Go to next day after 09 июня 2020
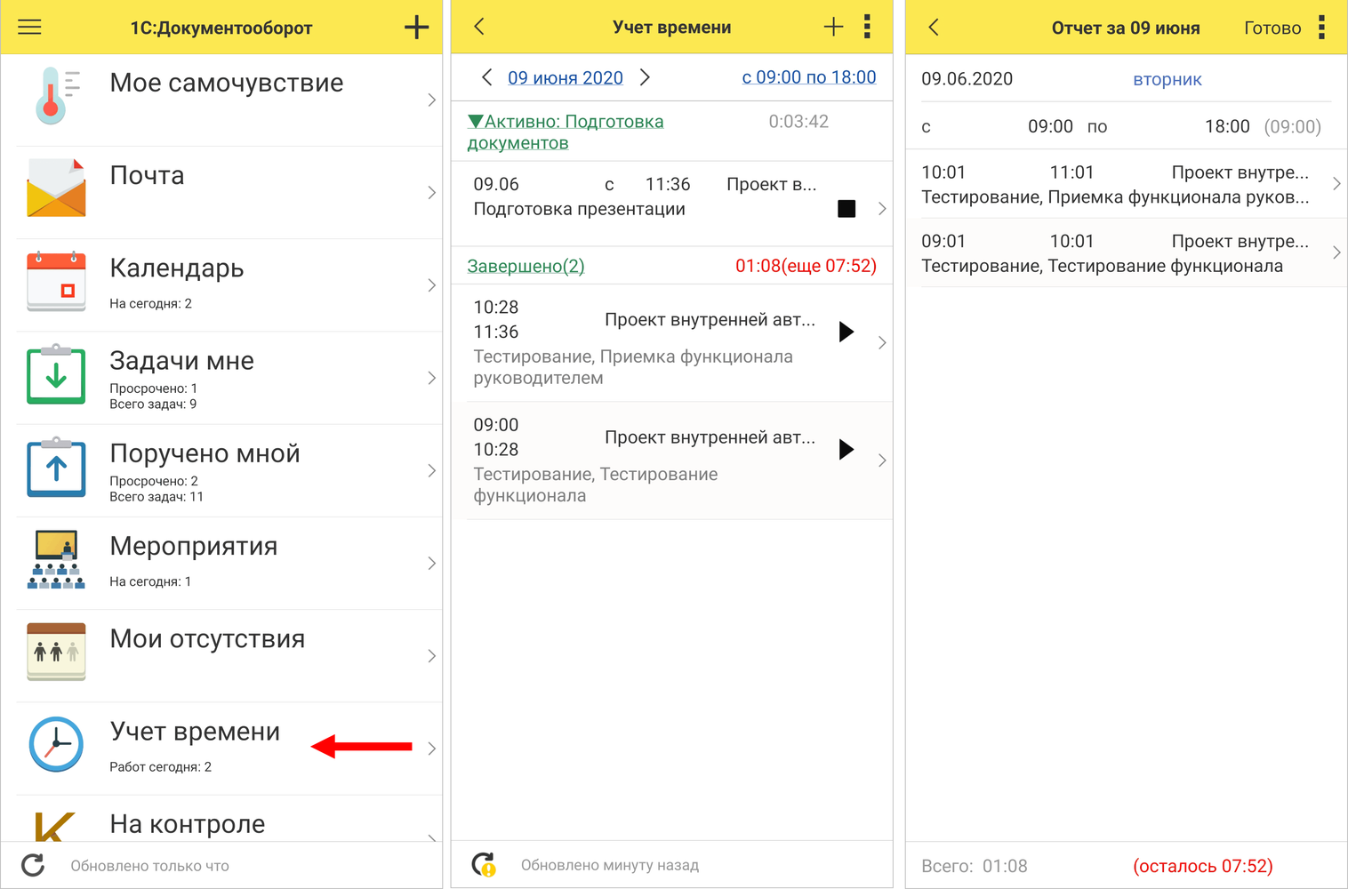This screenshot has width=1348, height=889. [645, 77]
